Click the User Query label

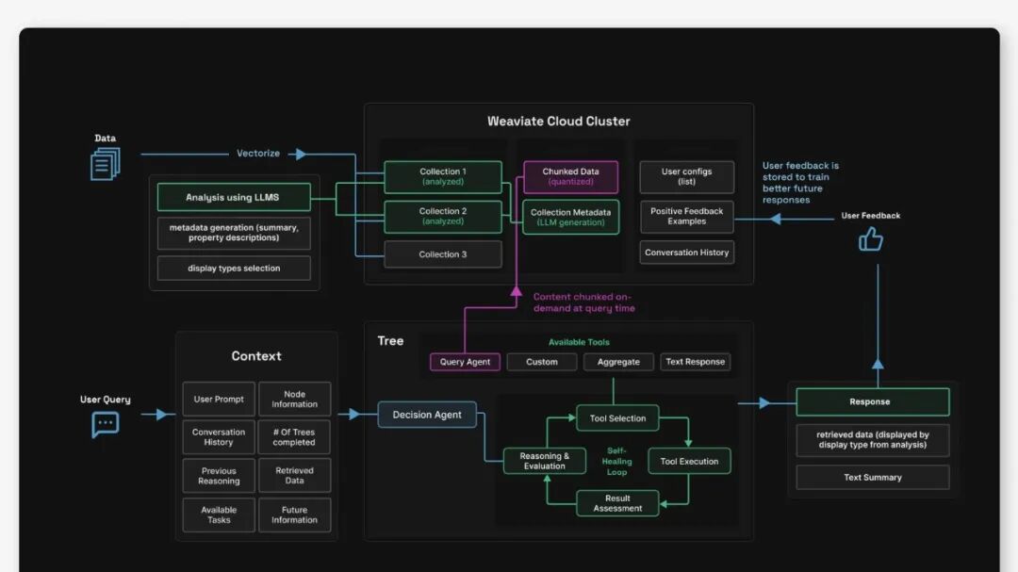tap(106, 400)
